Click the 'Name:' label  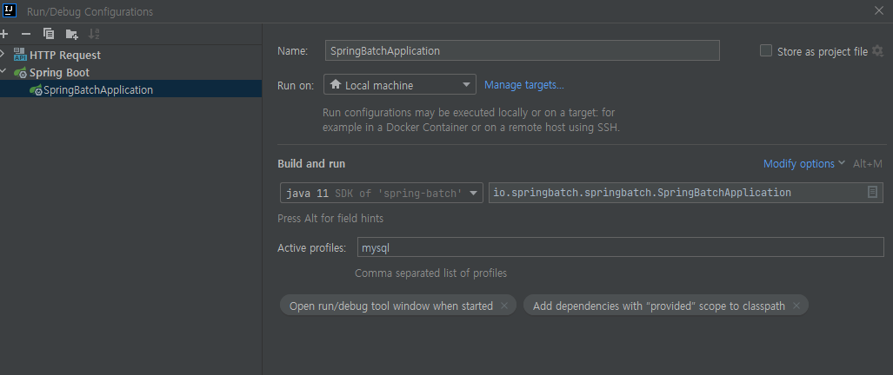tap(293, 50)
